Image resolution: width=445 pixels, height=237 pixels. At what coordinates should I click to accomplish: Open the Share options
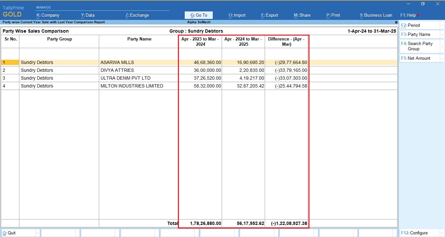tap(302, 15)
